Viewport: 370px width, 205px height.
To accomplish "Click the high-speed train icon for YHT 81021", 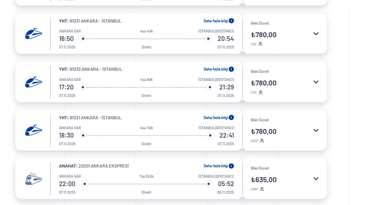I will [34, 130].
